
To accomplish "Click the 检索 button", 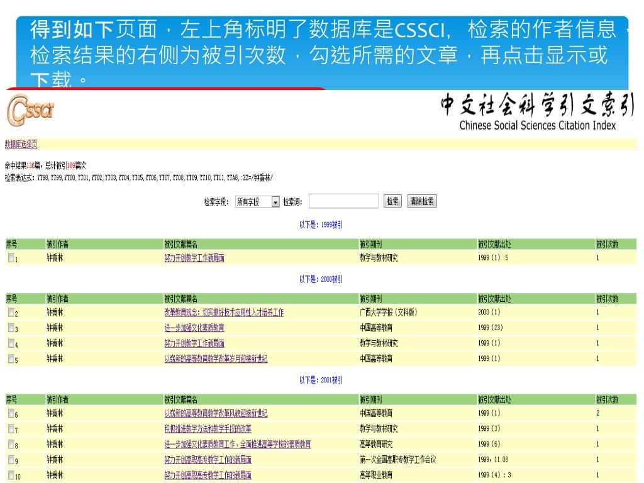I will pos(392,201).
